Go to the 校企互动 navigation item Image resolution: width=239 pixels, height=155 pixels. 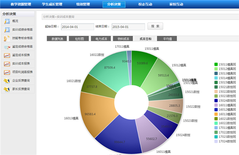[145, 4]
